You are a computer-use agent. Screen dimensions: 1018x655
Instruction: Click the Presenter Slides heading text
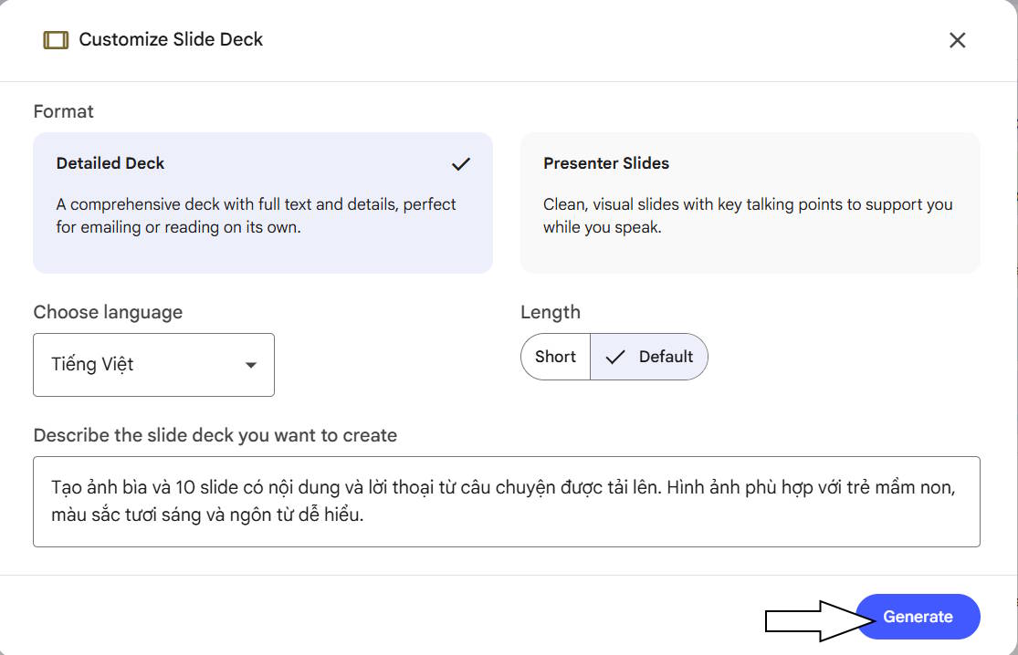point(606,163)
